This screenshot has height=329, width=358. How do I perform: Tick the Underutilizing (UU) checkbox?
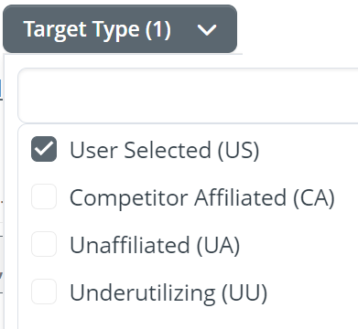pyautogui.click(x=44, y=292)
